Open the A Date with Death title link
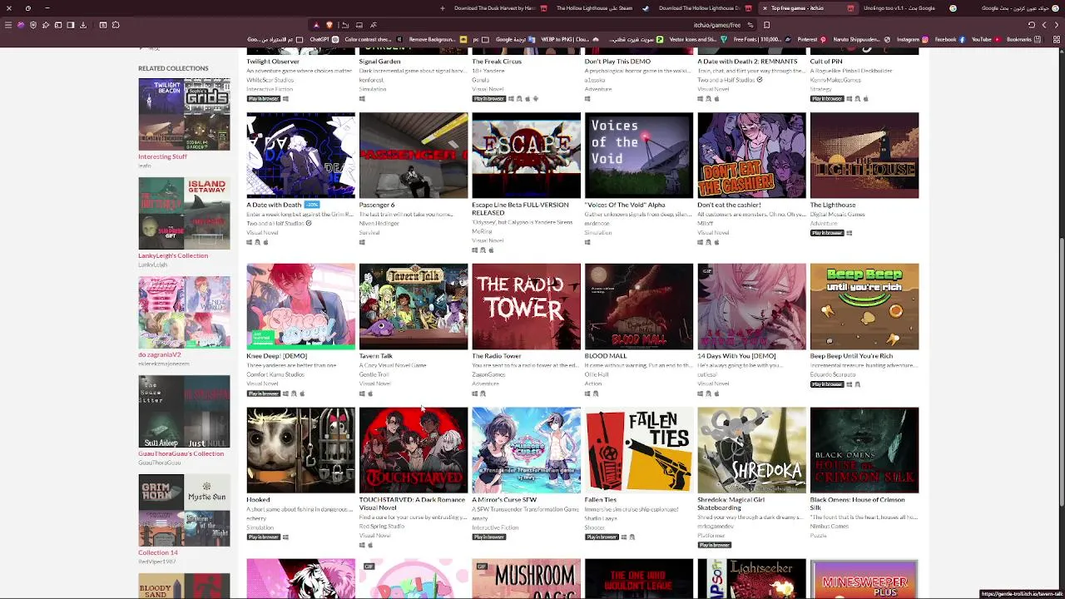The height and width of the screenshot is (599, 1065). pyautogui.click(x=274, y=205)
